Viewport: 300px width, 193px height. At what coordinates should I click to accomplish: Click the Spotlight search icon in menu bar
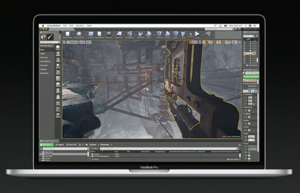[x=246, y=26]
